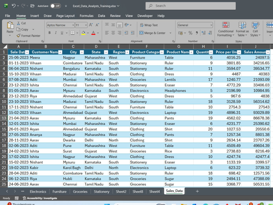
Task: Open the Electronics sheet tab
Action: [38, 191]
